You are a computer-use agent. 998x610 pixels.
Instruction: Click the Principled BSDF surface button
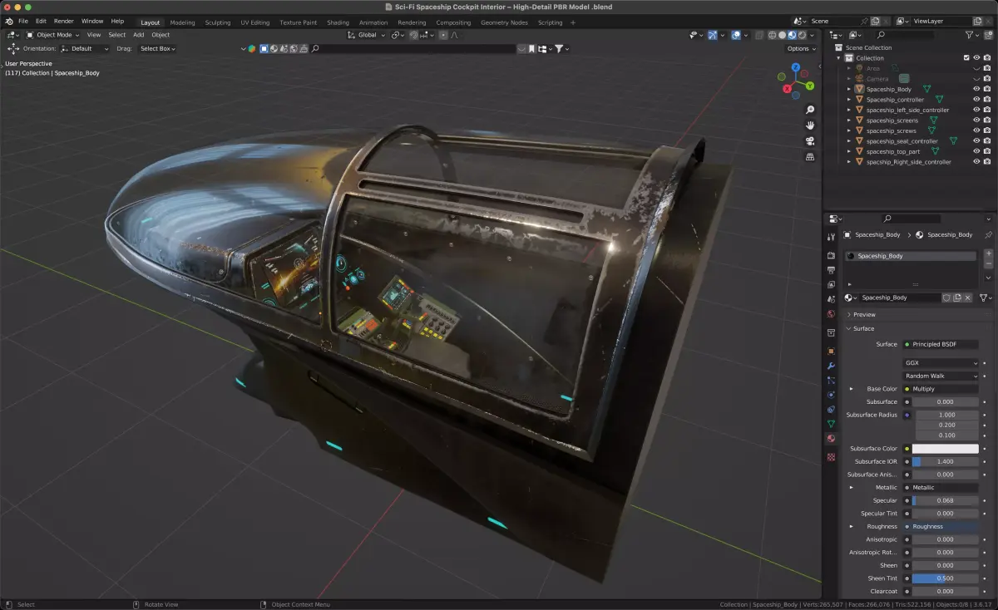point(941,344)
